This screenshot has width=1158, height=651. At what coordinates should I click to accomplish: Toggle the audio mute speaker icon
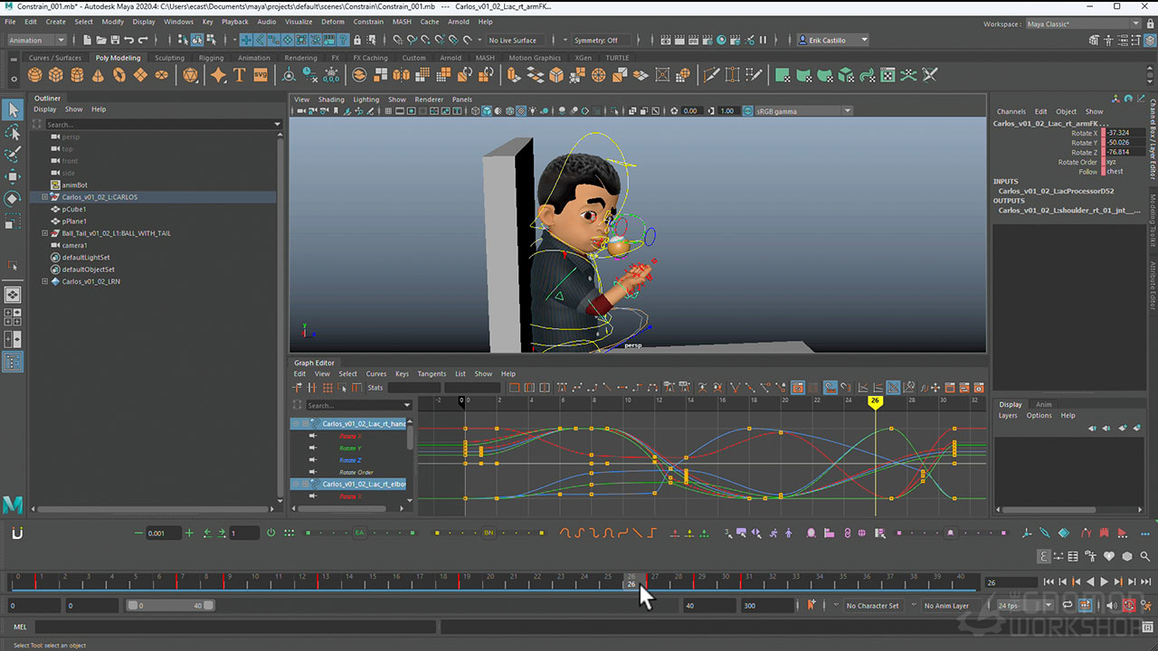pyautogui.click(x=1112, y=606)
